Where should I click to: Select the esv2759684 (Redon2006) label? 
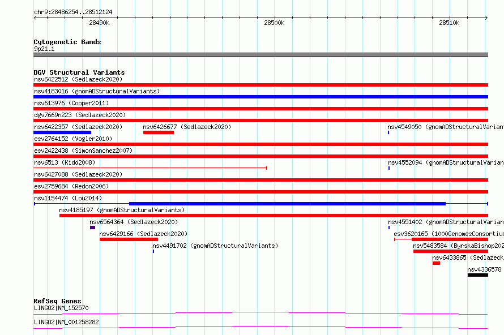coord(71,186)
